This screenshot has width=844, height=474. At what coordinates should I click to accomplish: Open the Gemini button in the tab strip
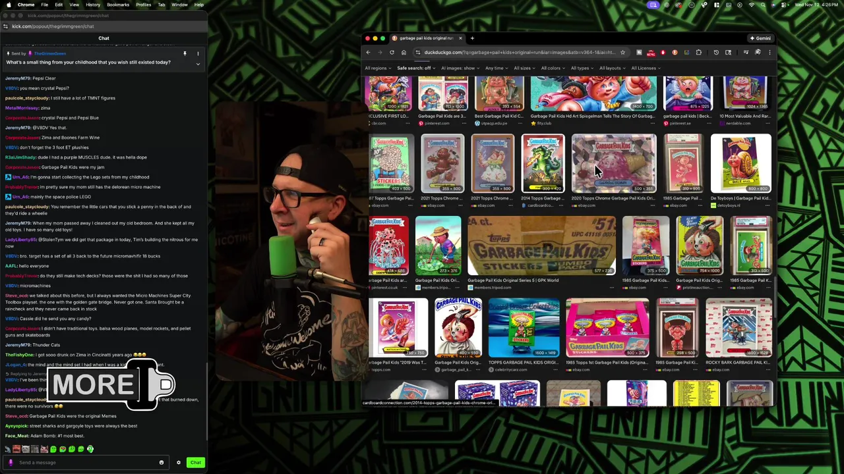click(x=760, y=38)
